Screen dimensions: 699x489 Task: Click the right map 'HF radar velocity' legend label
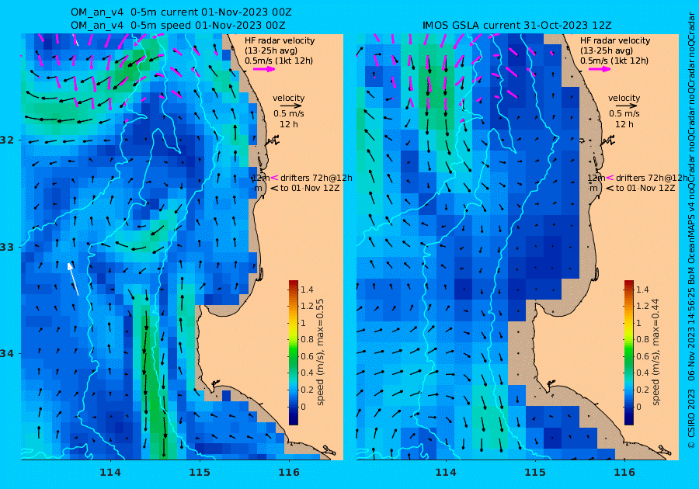(x=615, y=40)
